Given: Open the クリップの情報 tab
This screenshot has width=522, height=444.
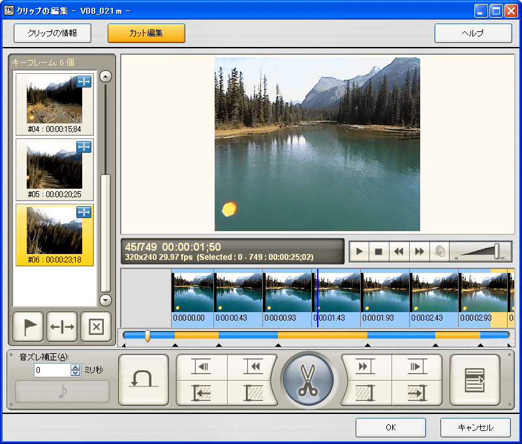Looking at the screenshot, I should point(53,33).
